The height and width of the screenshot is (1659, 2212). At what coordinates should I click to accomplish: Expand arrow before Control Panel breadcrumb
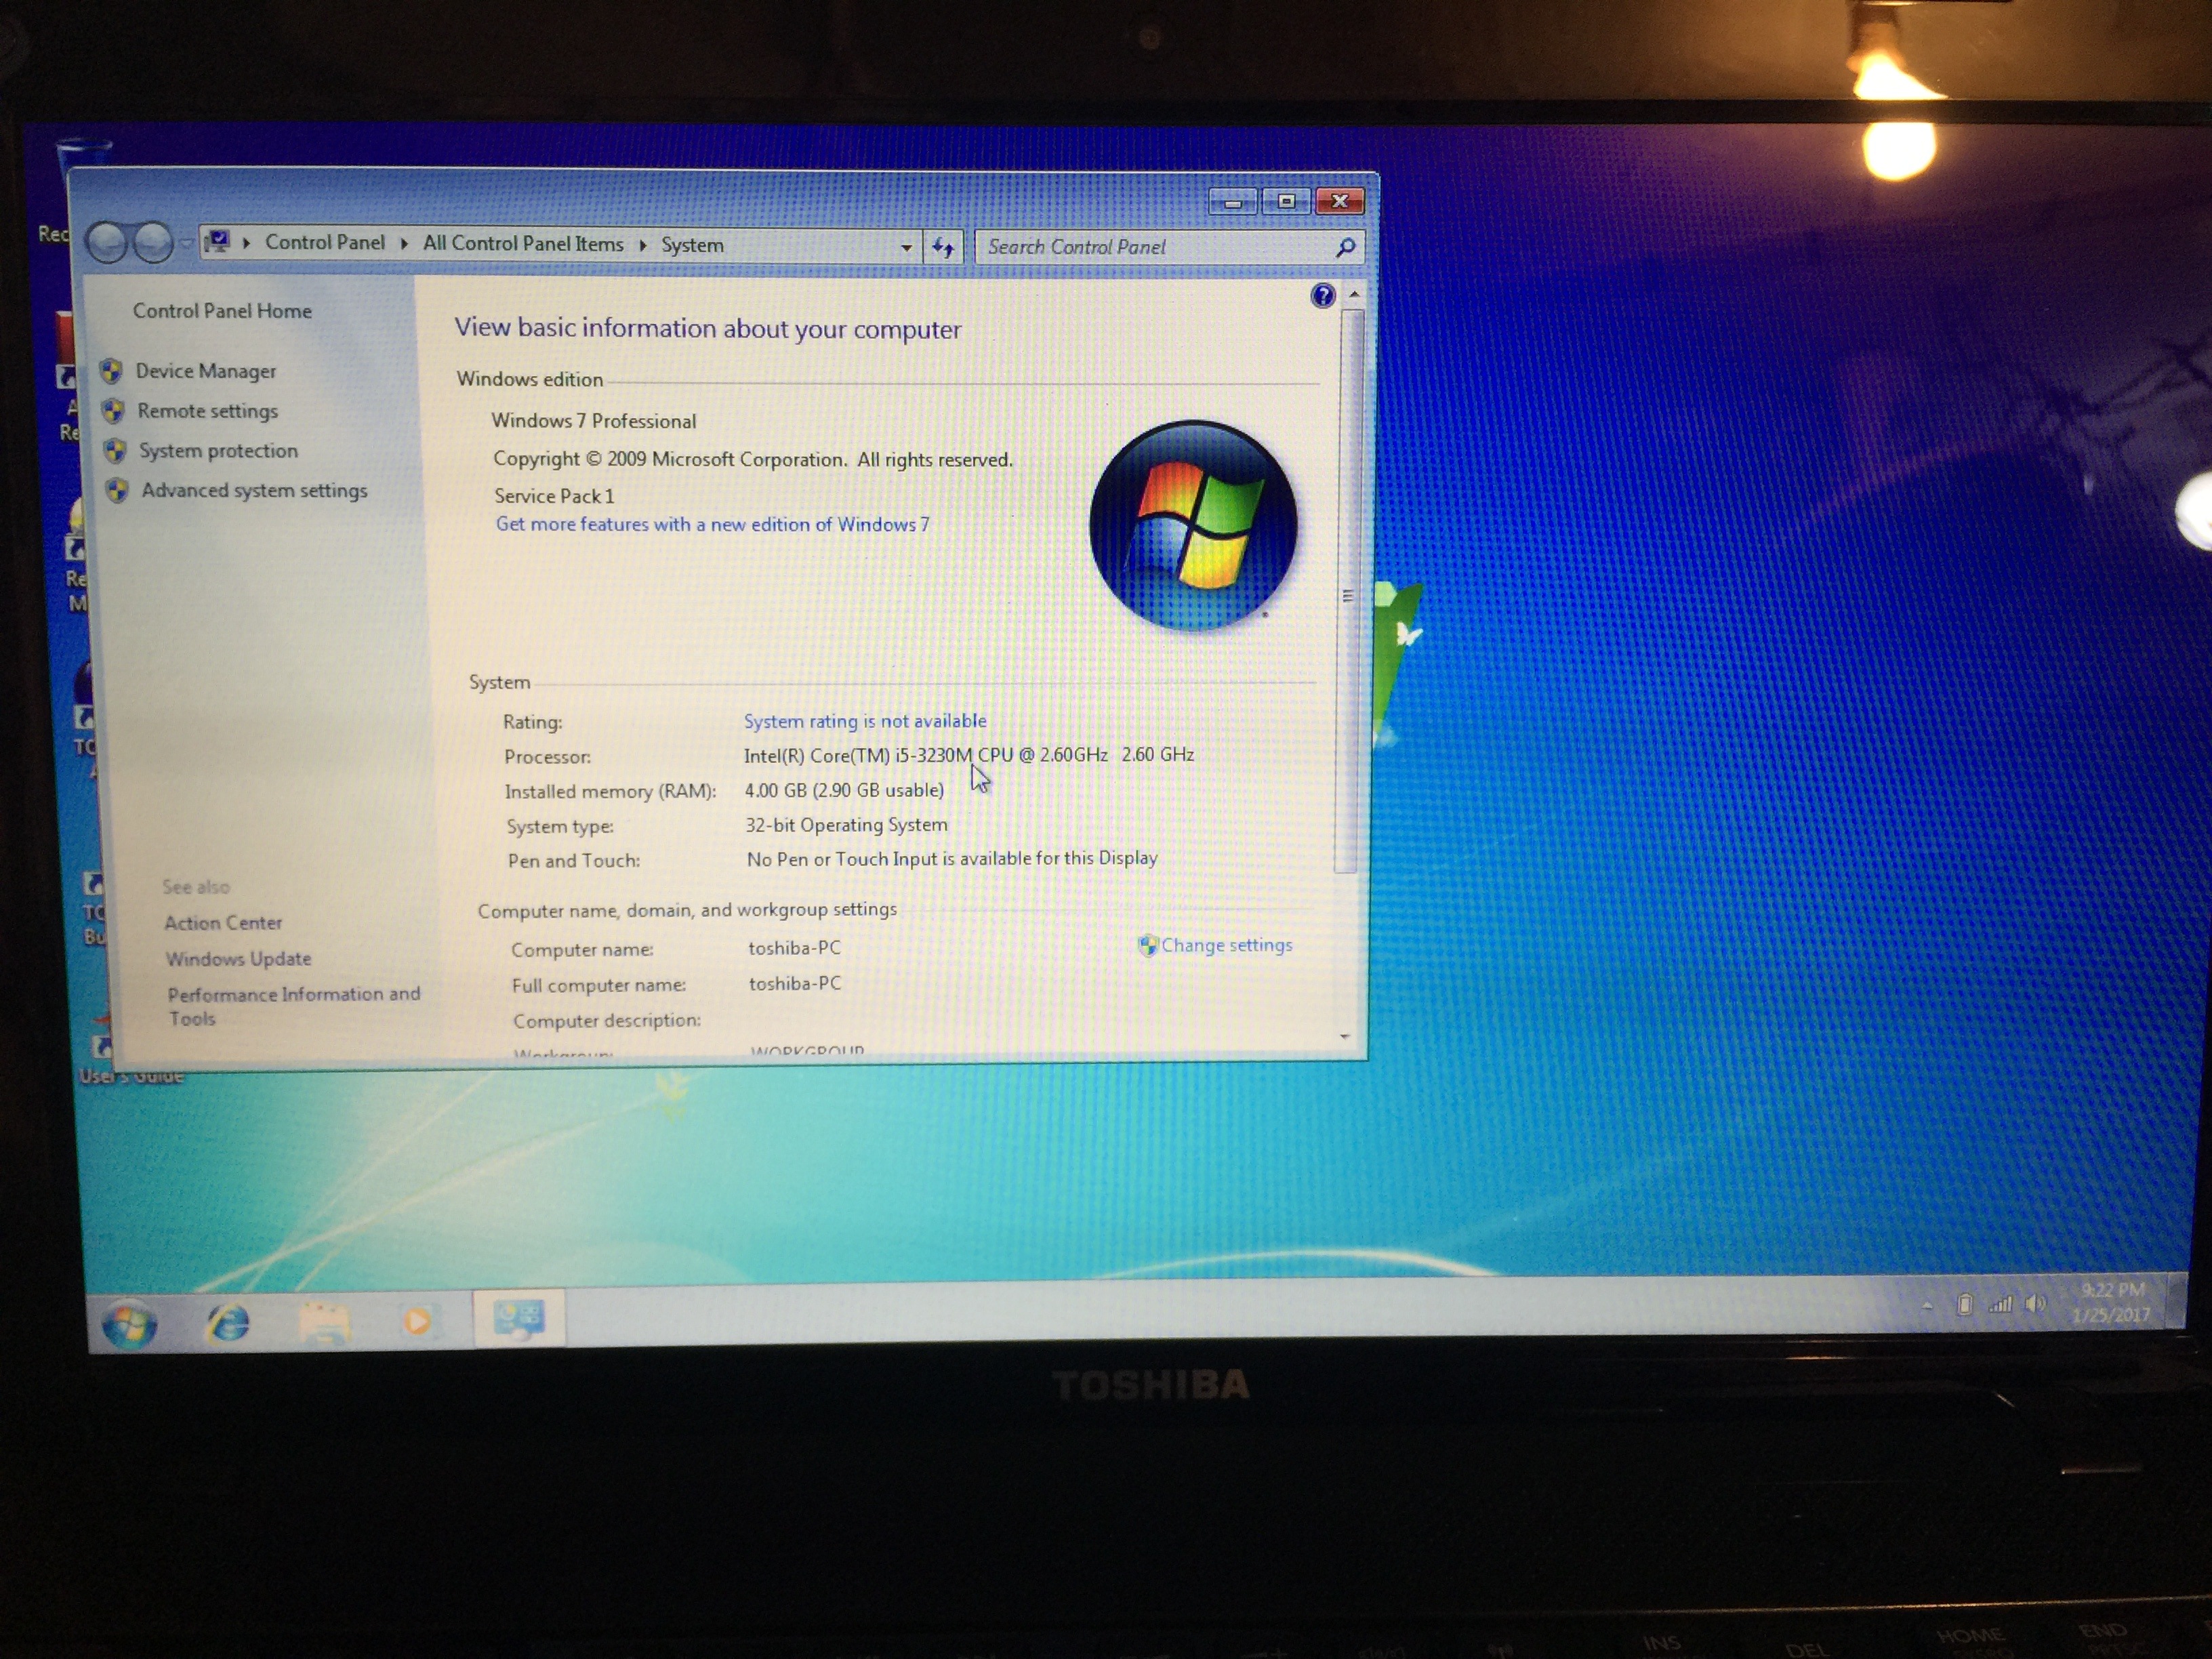246,242
